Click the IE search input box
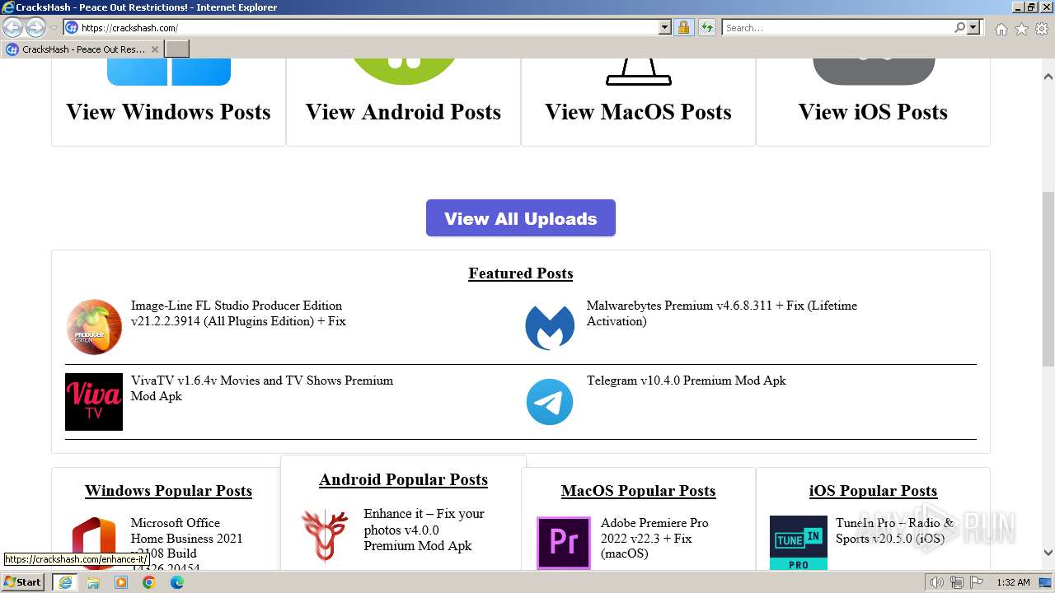 point(837,27)
